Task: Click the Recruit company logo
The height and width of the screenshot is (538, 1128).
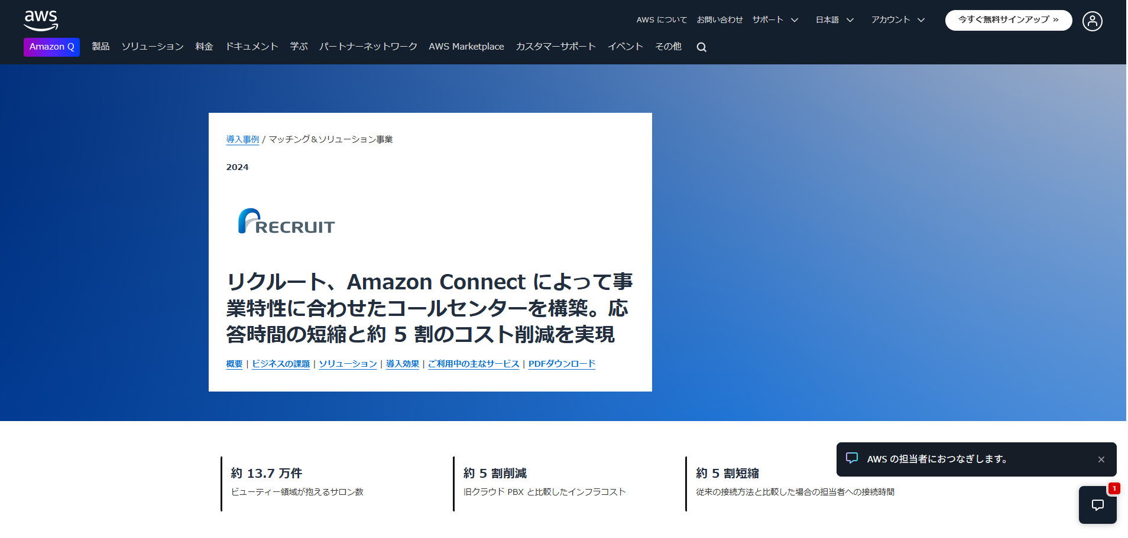Action: pos(286,221)
